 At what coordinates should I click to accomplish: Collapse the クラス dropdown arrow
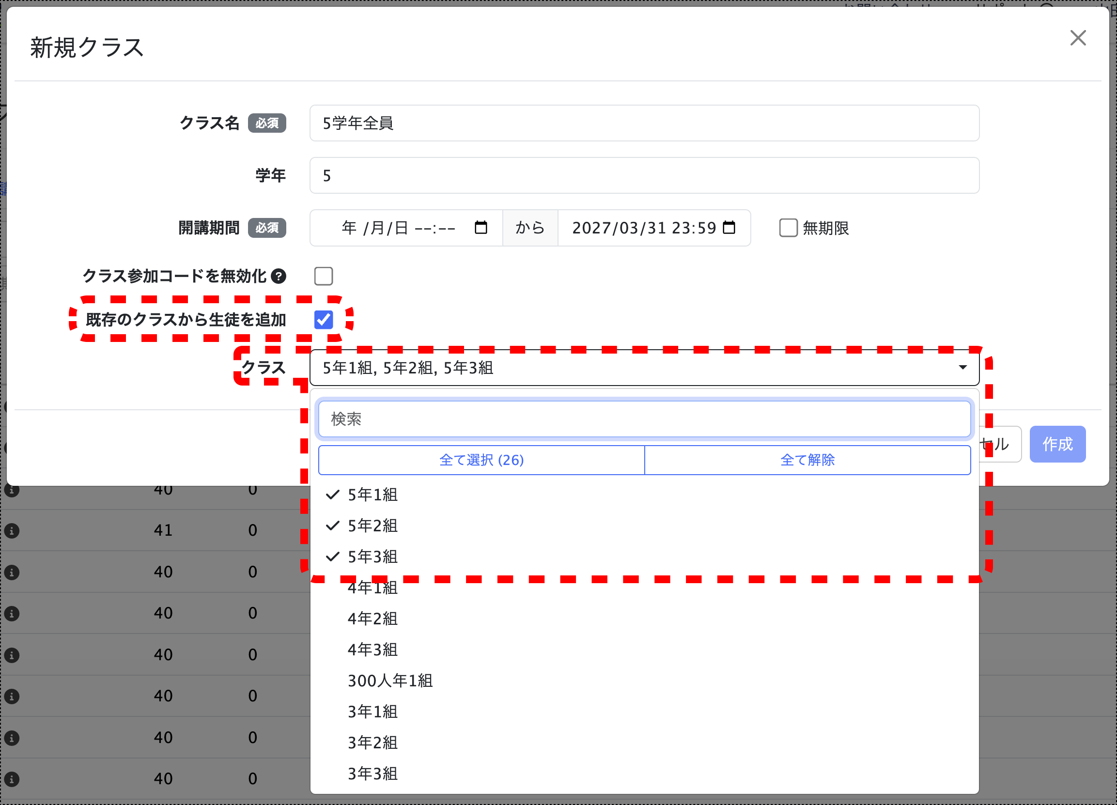tap(962, 367)
